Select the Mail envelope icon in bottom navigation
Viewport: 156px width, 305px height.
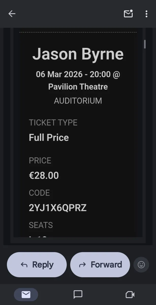(x=26, y=294)
